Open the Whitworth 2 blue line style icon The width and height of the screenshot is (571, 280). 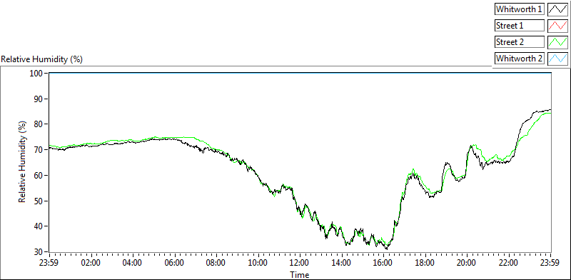(x=557, y=59)
